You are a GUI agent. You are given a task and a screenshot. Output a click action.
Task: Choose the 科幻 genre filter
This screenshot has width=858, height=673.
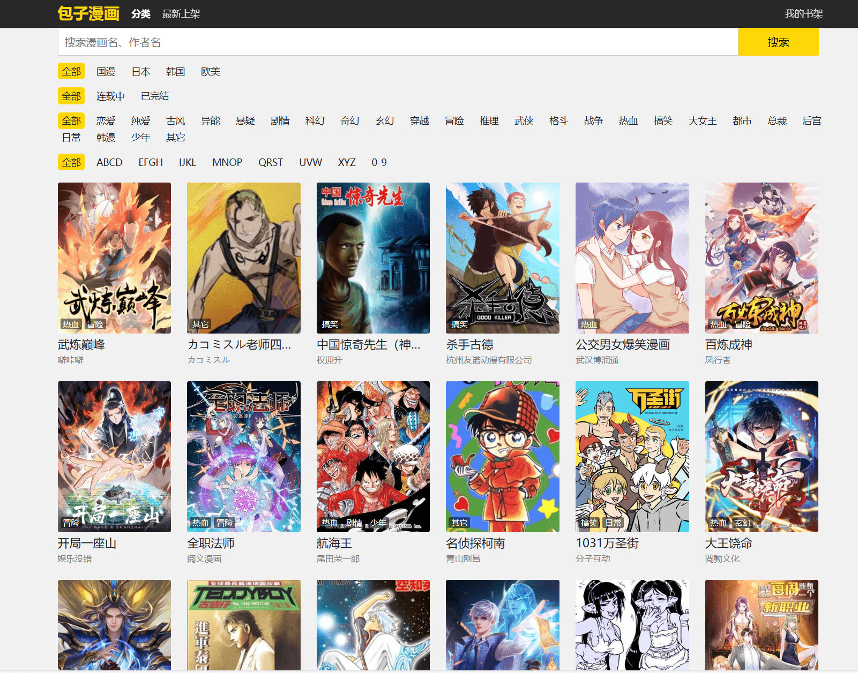point(315,121)
